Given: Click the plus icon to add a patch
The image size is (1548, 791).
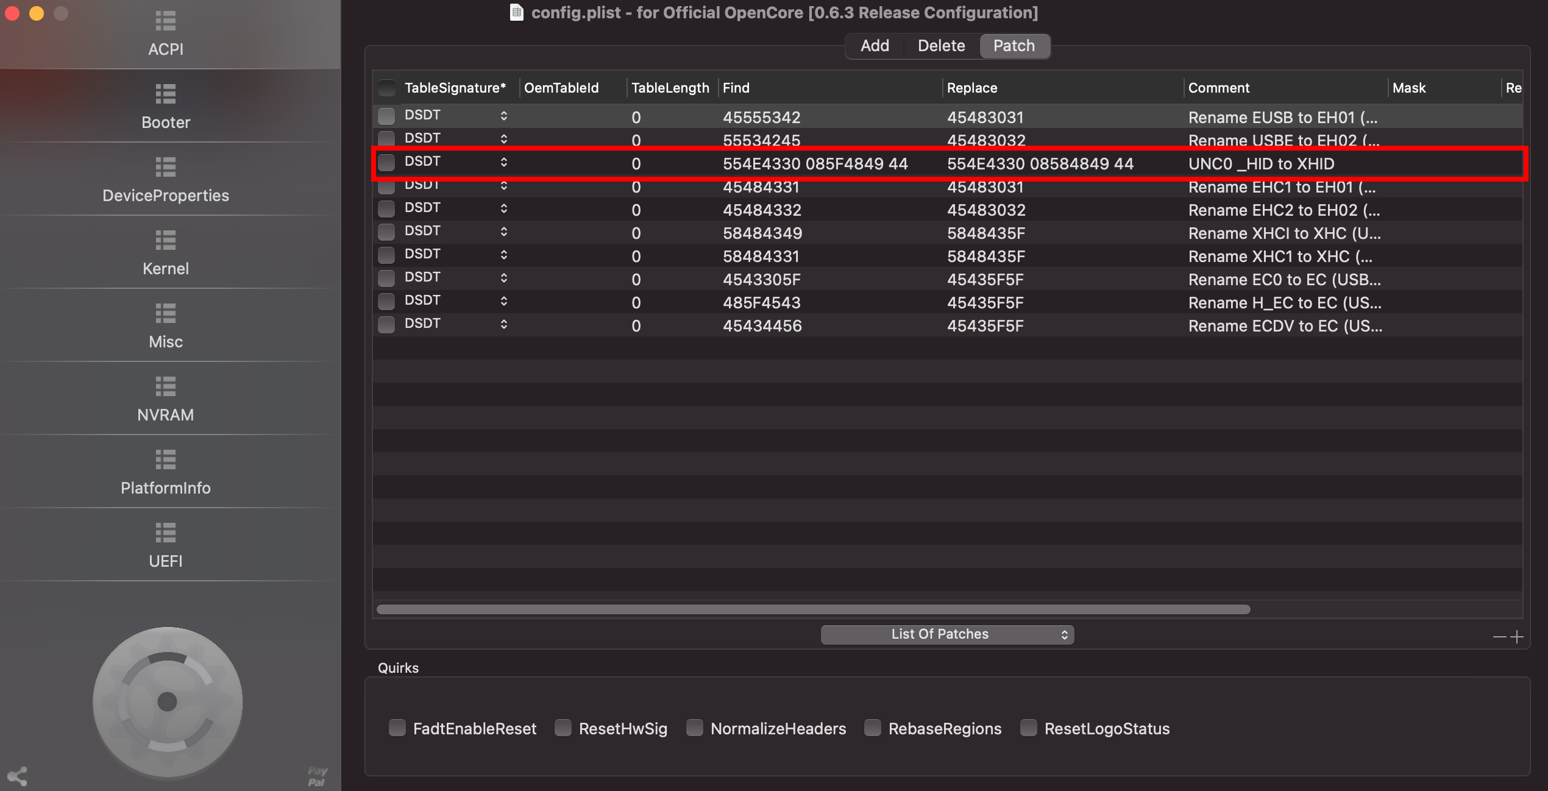Looking at the screenshot, I should 1517,637.
